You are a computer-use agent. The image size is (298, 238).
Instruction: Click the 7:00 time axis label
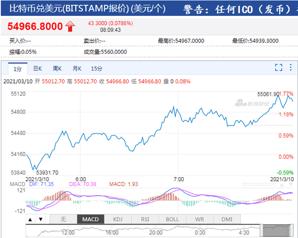[179, 179]
